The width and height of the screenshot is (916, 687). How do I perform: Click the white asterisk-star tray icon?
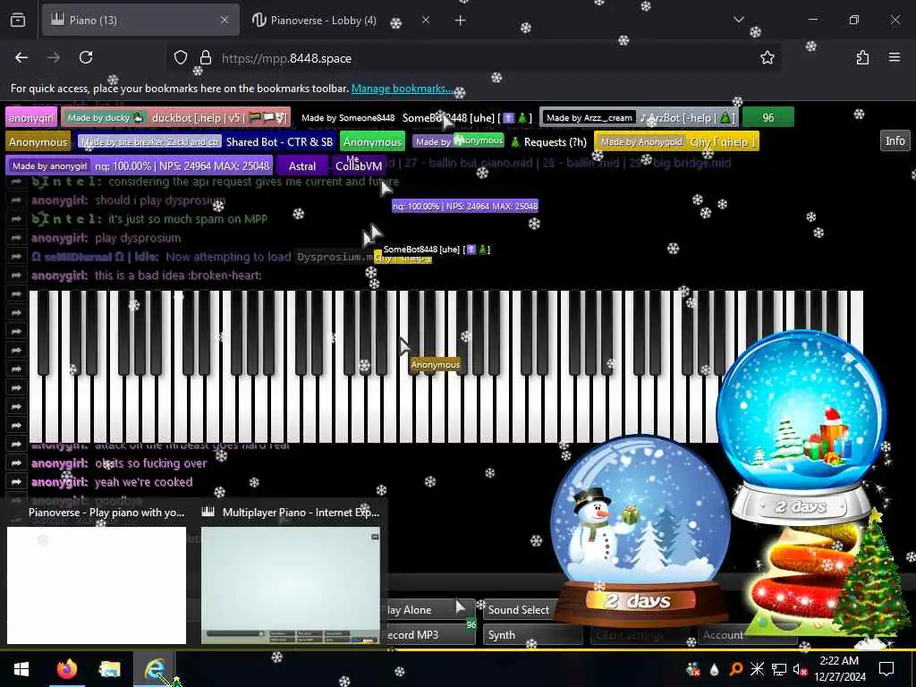click(757, 669)
